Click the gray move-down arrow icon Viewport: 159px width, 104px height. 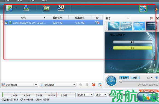coord(87,85)
